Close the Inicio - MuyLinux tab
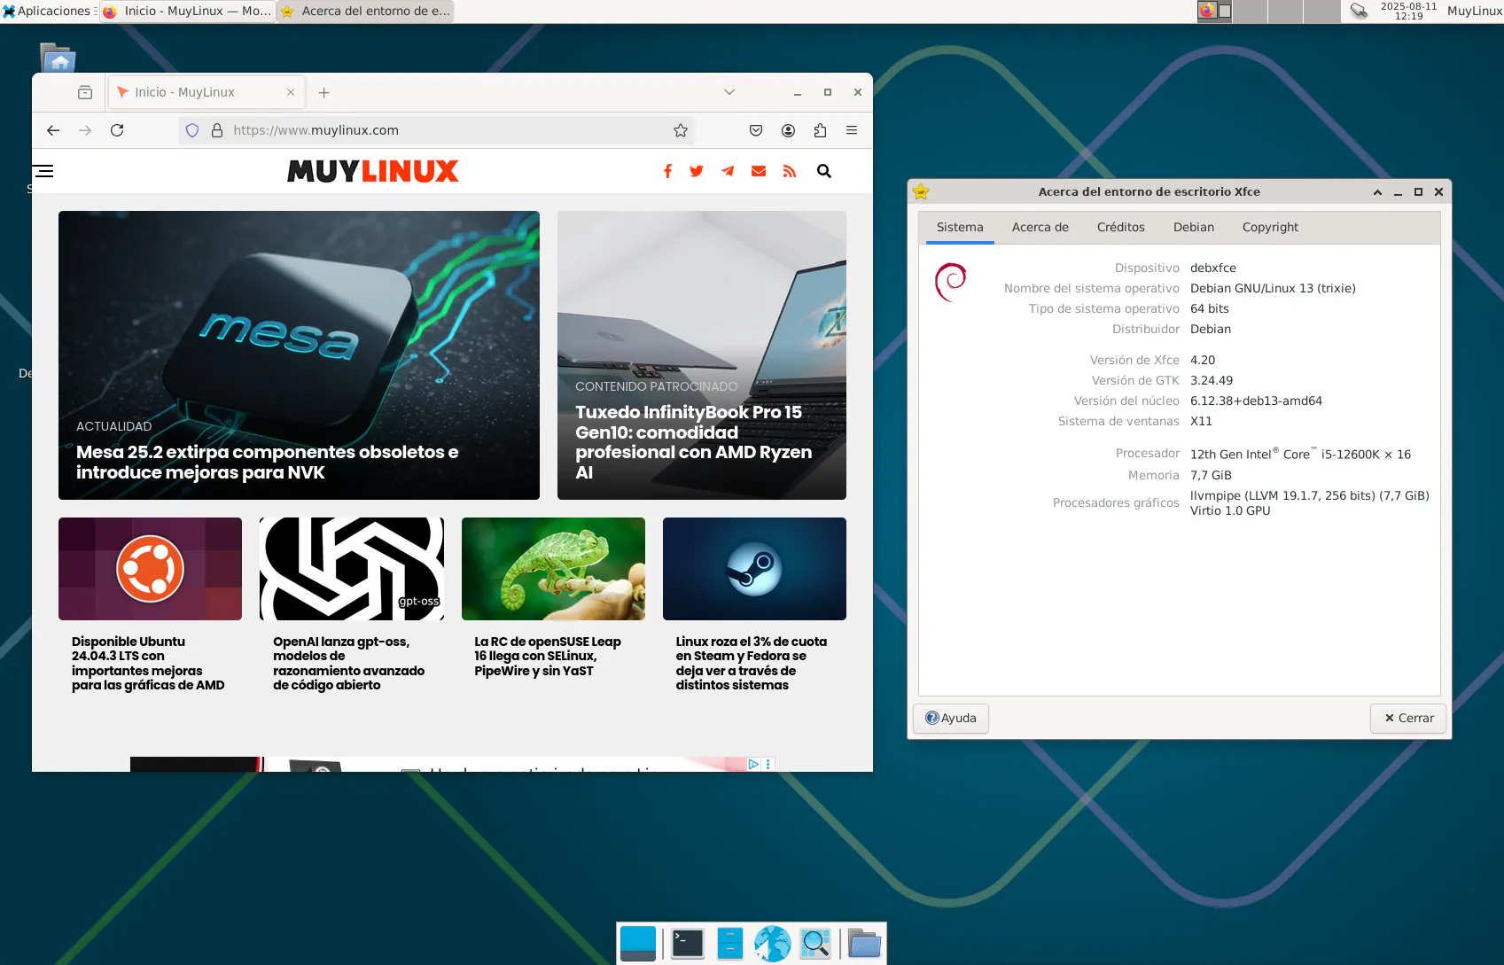The width and height of the screenshot is (1504, 965). pyautogui.click(x=291, y=92)
